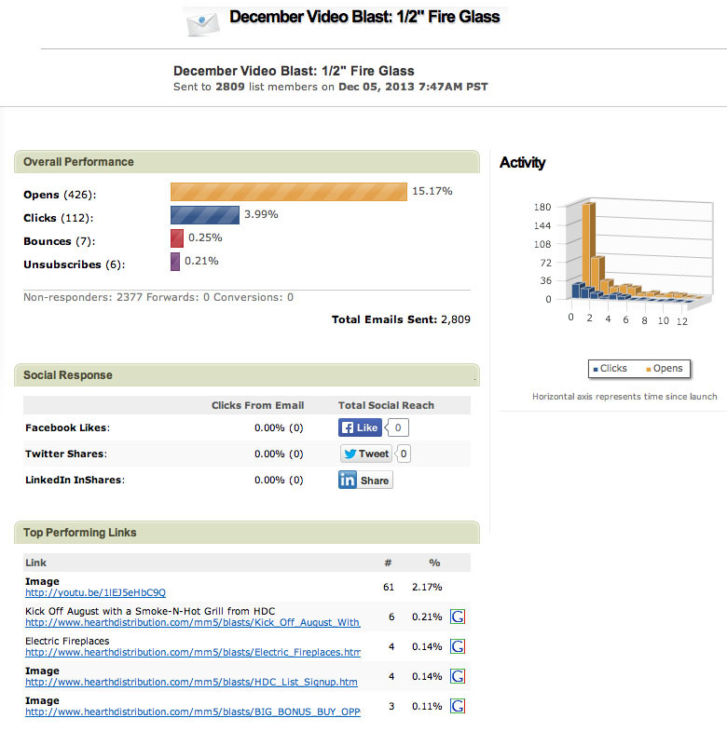The image size is (727, 732).
Task: Open the youtu.be video link
Action: pyautogui.click(x=95, y=592)
